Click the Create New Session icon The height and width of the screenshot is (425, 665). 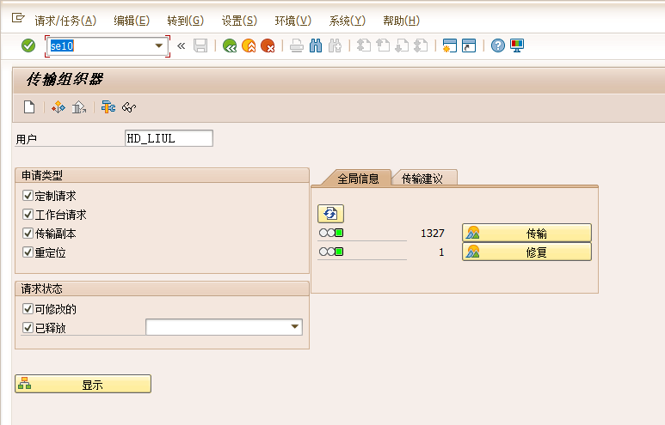pos(450,46)
